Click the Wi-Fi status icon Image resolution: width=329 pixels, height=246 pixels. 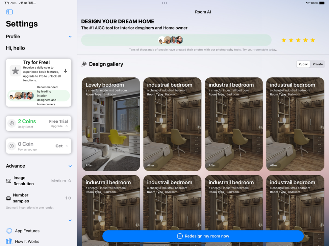tap(308, 3)
